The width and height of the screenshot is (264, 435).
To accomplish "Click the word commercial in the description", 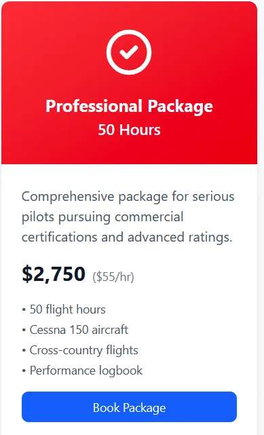I will (149, 216).
